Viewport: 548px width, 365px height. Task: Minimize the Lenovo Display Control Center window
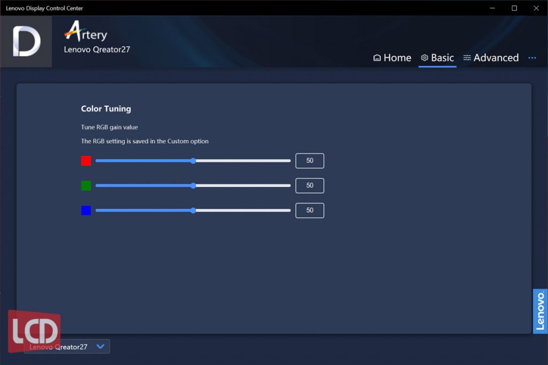[x=492, y=8]
